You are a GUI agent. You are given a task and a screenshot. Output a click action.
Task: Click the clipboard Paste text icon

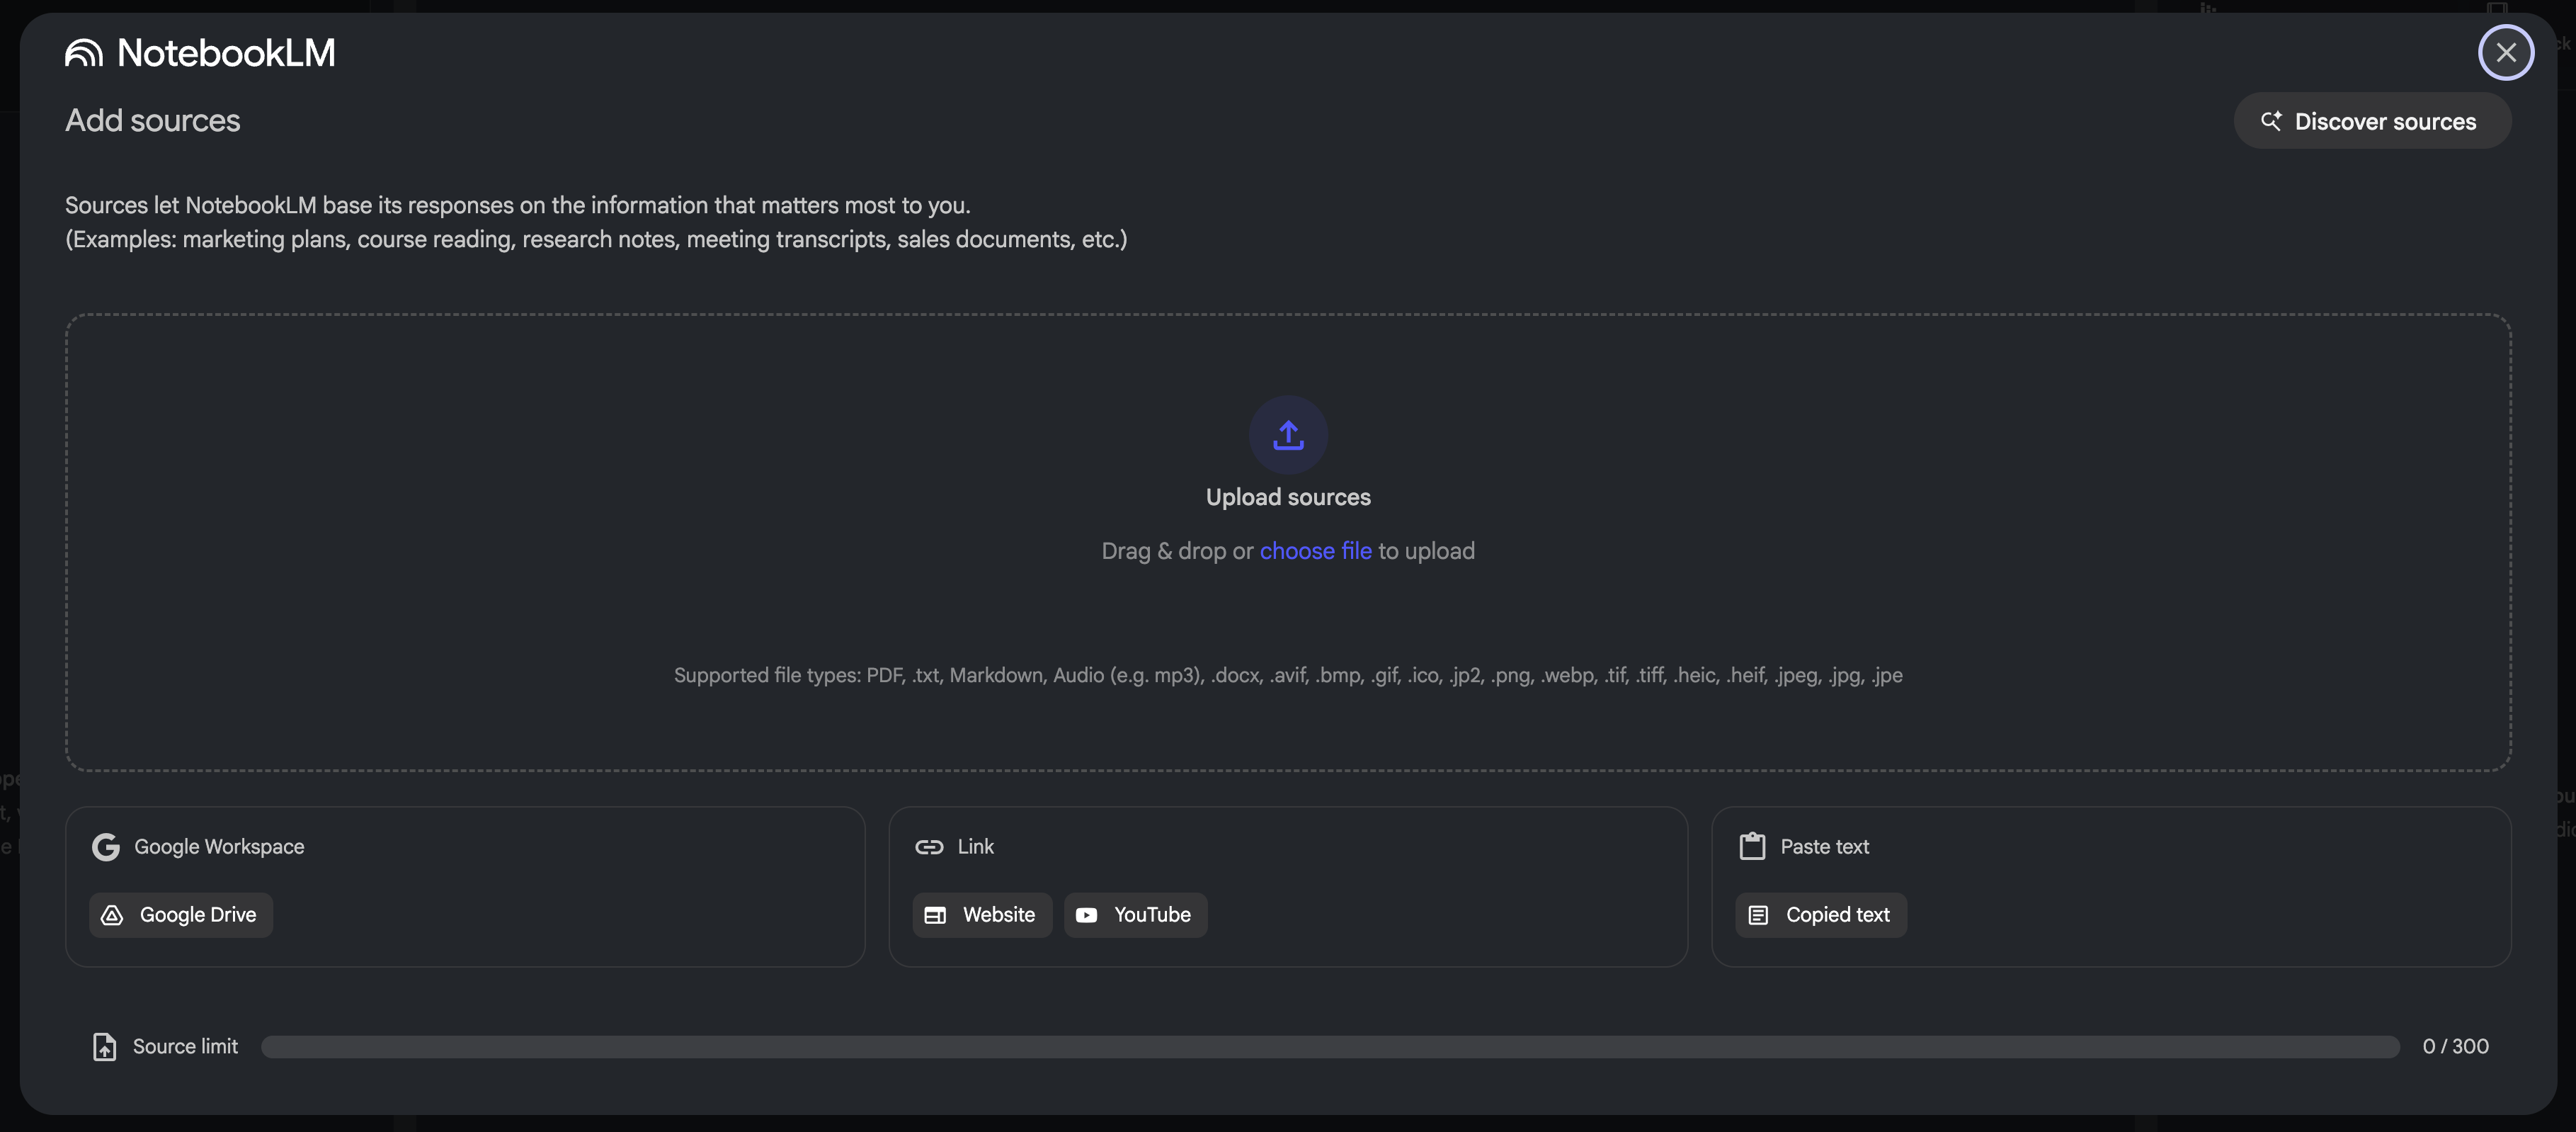1752,847
